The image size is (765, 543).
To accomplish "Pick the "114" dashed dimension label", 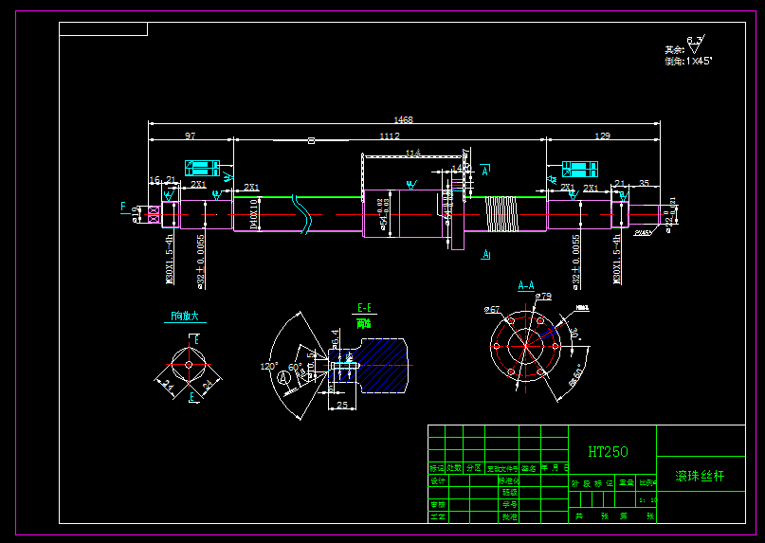I will (x=413, y=154).
